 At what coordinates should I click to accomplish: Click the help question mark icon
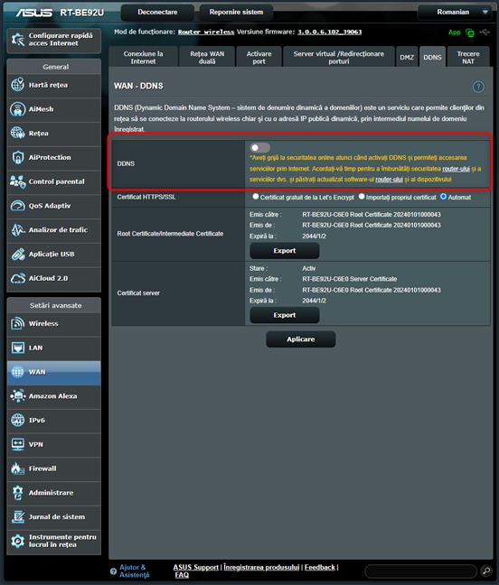point(478,87)
